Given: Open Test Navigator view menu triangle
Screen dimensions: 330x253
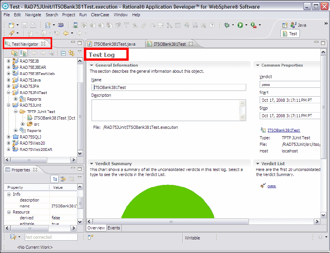Looking at the screenshot, I should pos(80,51).
